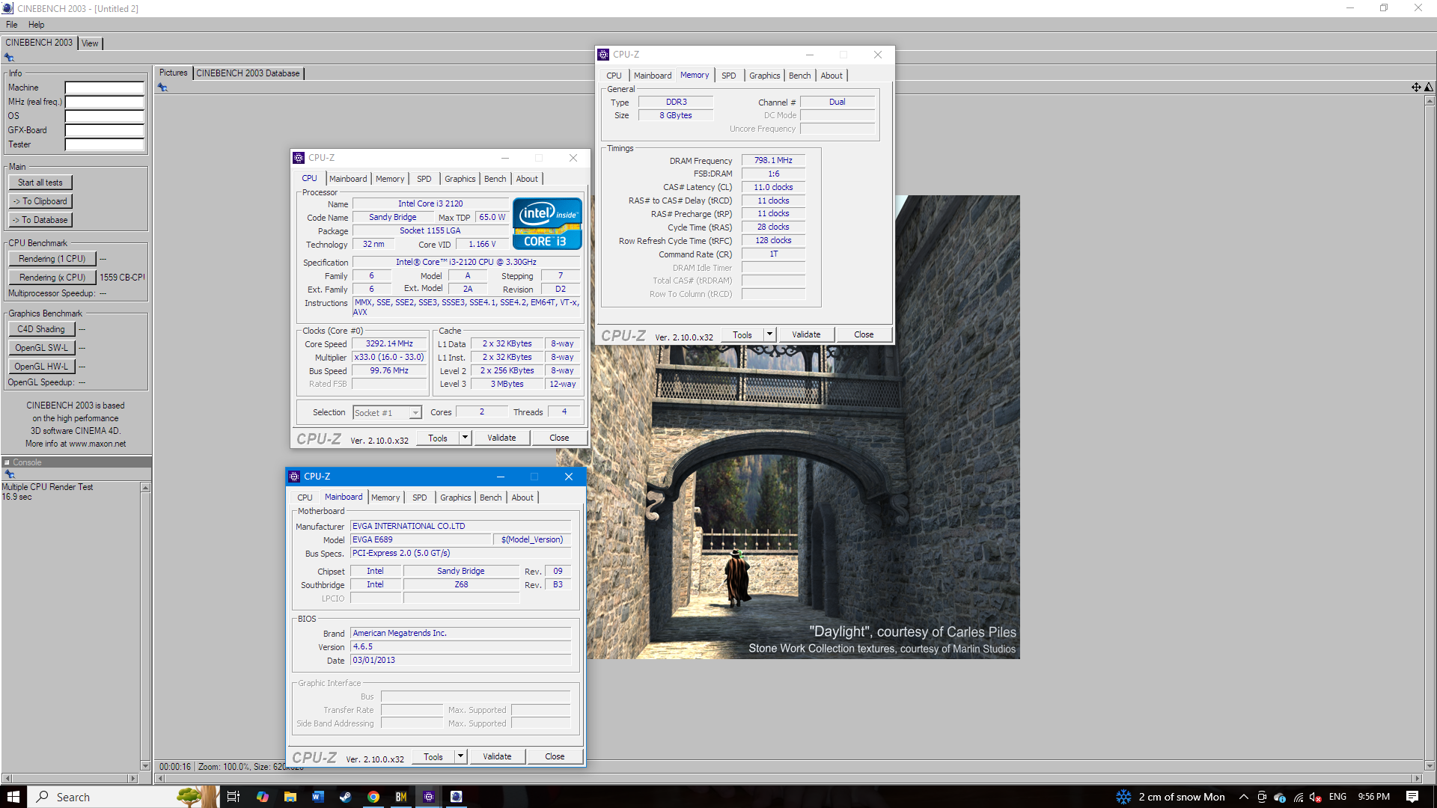1437x808 pixels.
Task: Click the pin icon under Pictures tab
Action: pyautogui.click(x=162, y=88)
